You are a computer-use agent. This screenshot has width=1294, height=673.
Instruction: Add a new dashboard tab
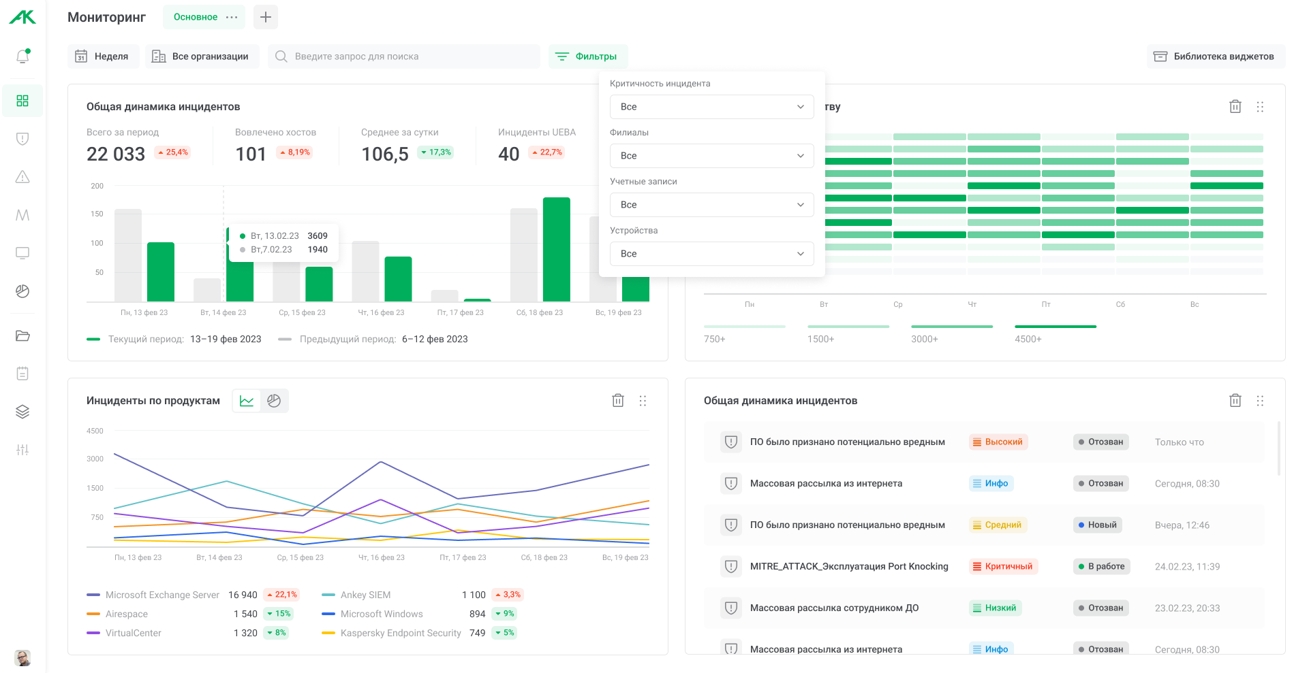point(266,17)
